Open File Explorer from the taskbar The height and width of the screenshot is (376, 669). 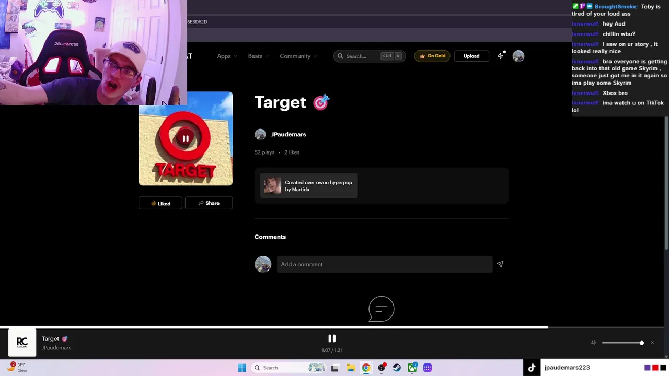(x=351, y=368)
